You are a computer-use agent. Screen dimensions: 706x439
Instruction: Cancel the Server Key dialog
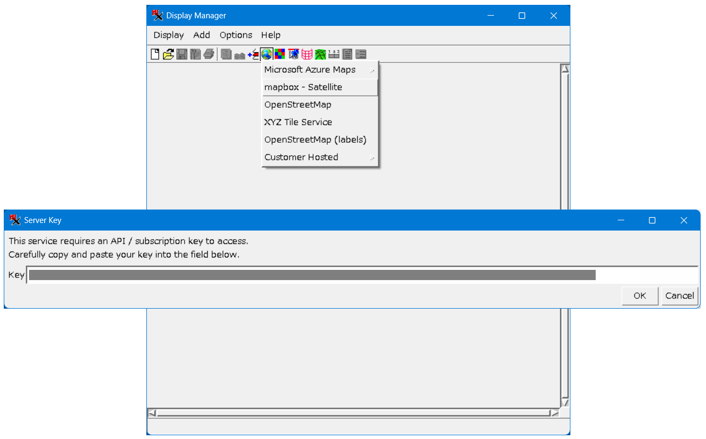click(679, 296)
